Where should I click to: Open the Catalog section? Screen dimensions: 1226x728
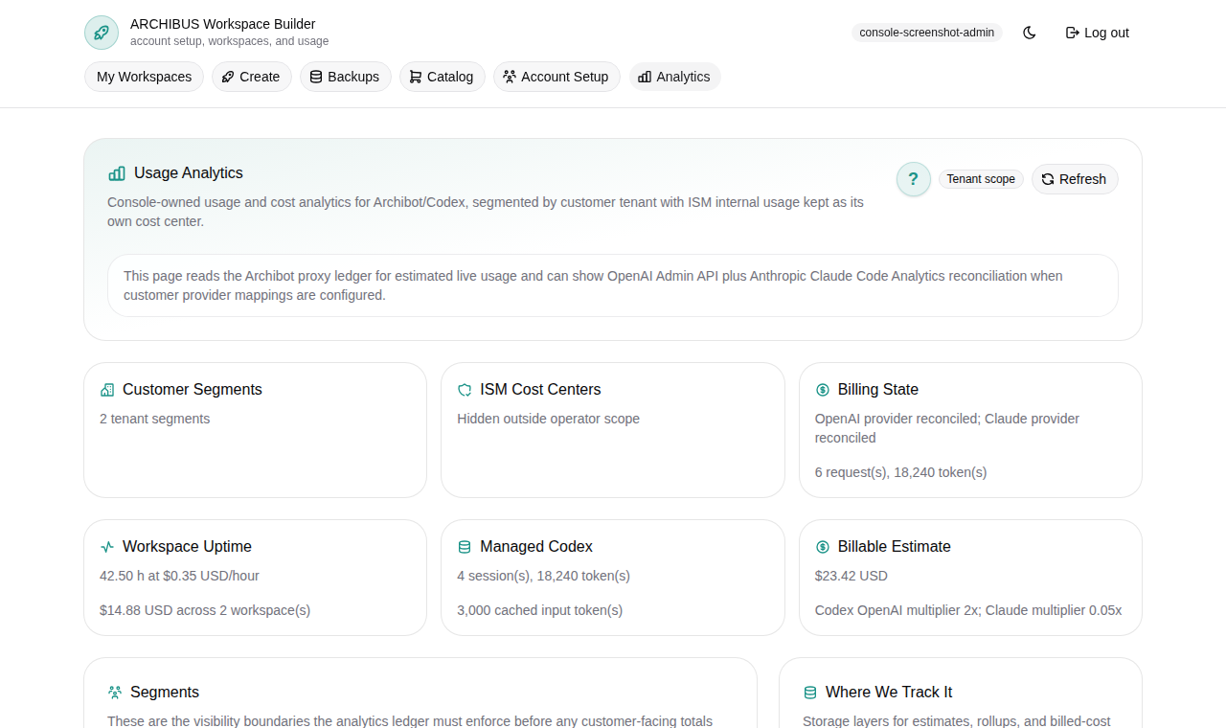coord(442,77)
